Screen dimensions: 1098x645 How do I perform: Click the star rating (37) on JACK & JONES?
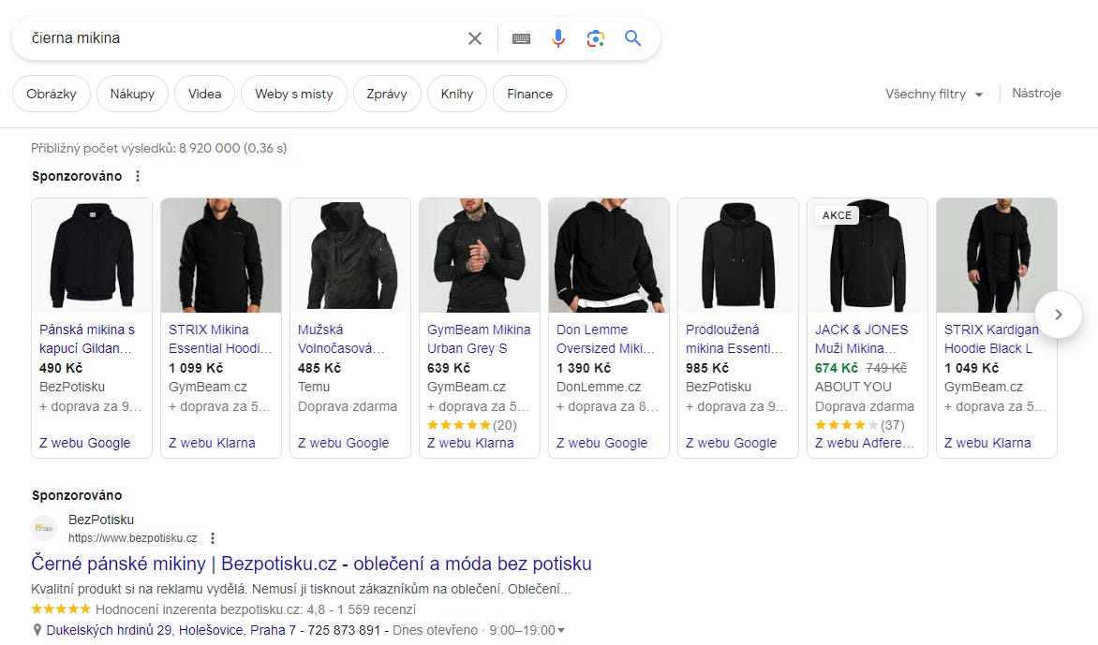[860, 425]
